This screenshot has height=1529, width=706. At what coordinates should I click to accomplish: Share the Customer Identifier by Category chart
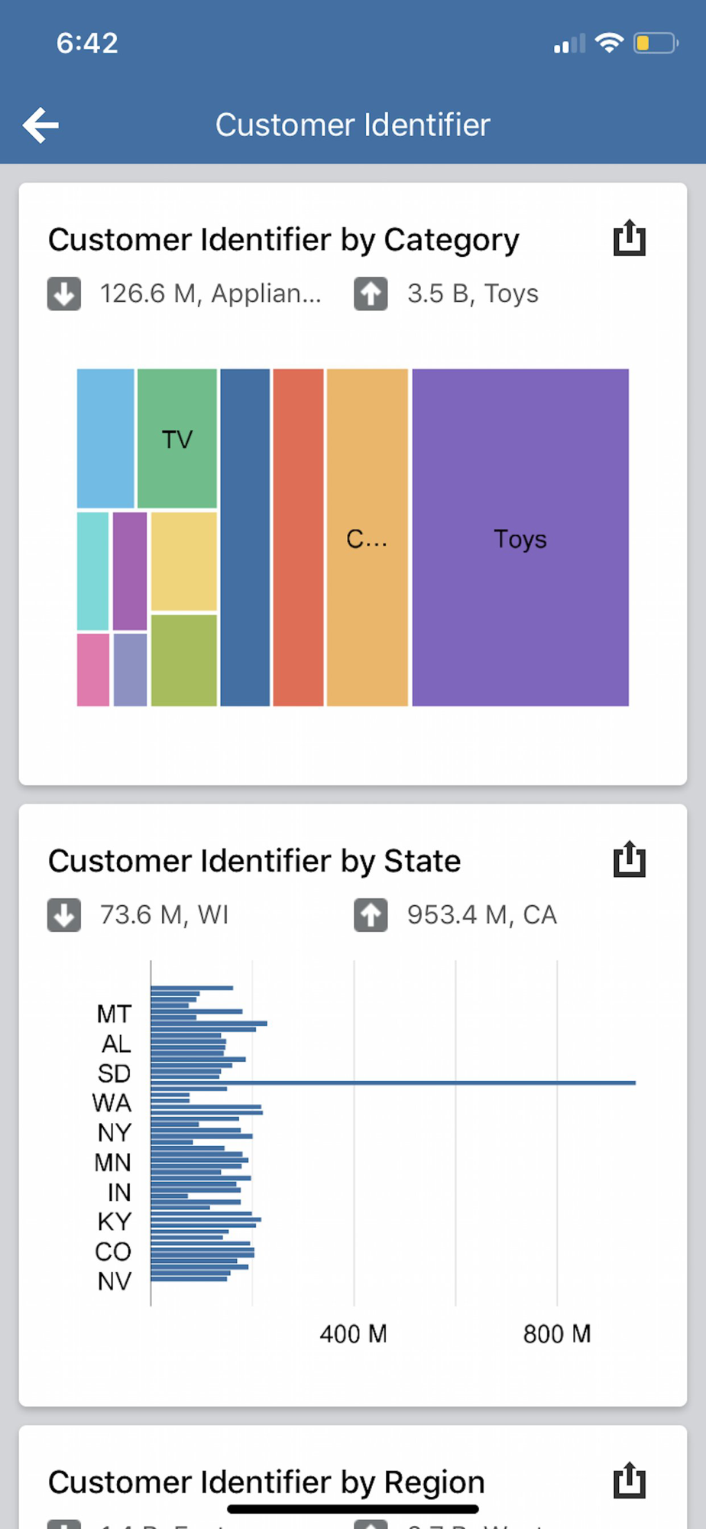629,239
